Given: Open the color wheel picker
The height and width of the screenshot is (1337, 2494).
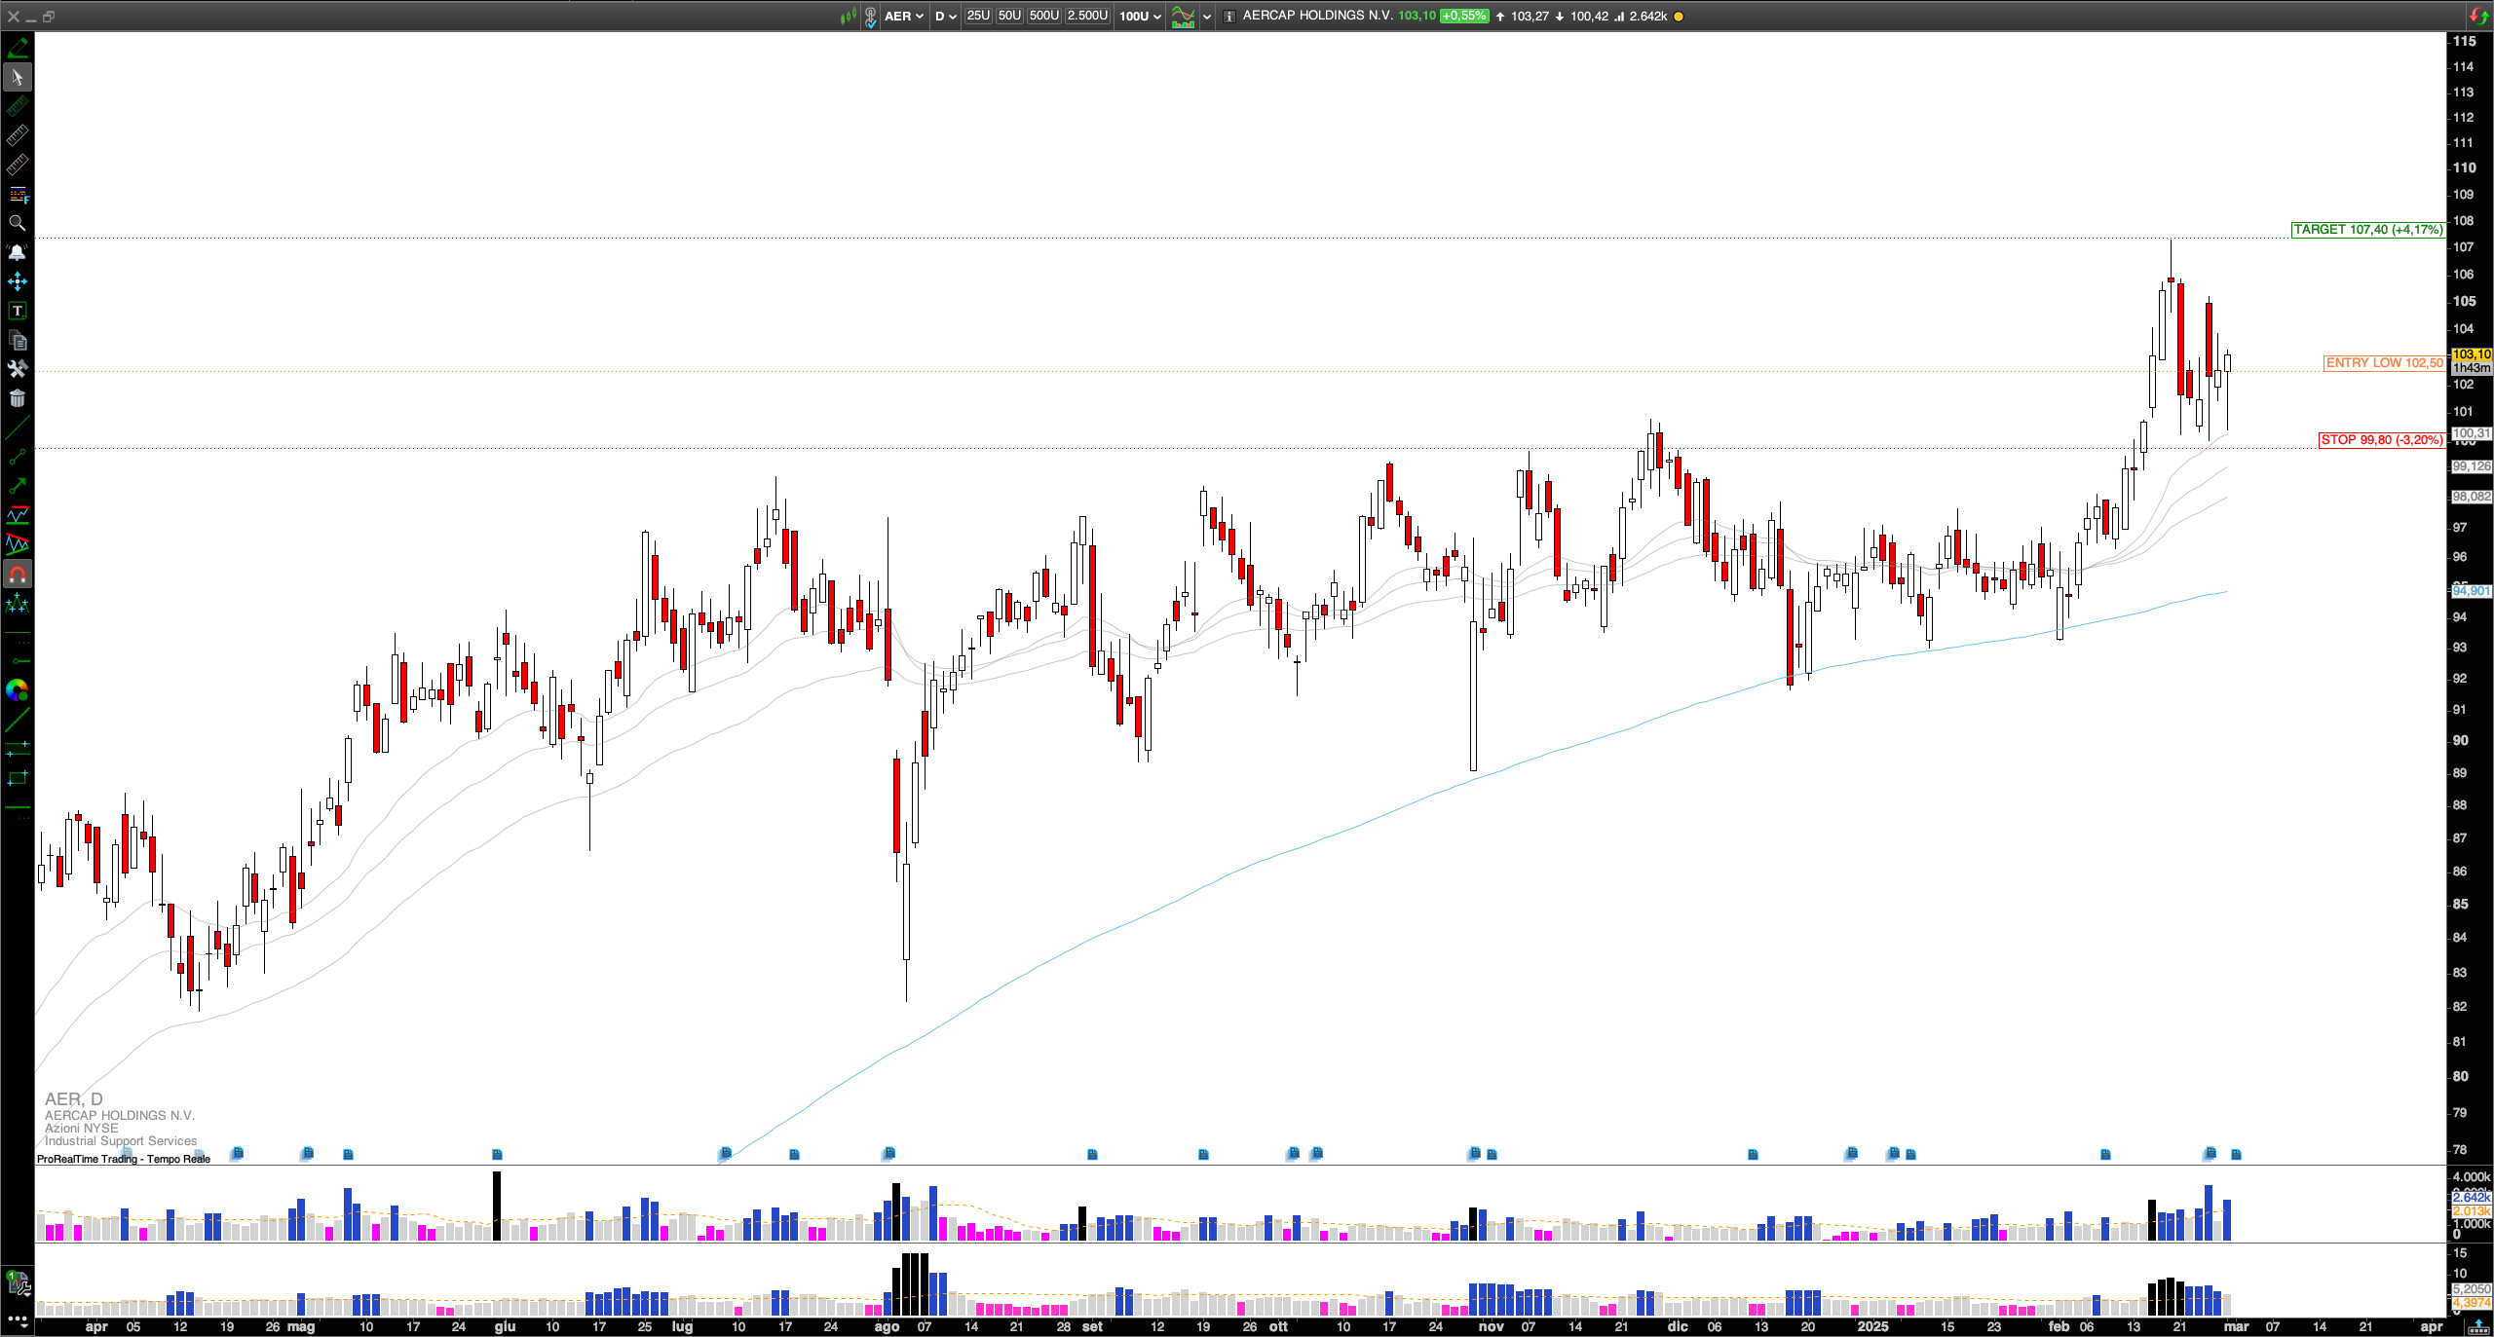Looking at the screenshot, I should pyautogui.click(x=17, y=690).
